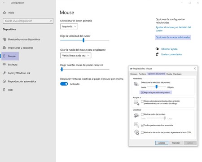Open the Izquierda primary button dropdown
Viewport: 202px width, 162px height.
69,26
